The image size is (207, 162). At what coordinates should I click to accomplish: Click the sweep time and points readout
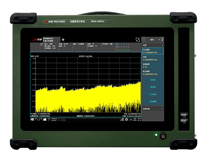click(132, 116)
